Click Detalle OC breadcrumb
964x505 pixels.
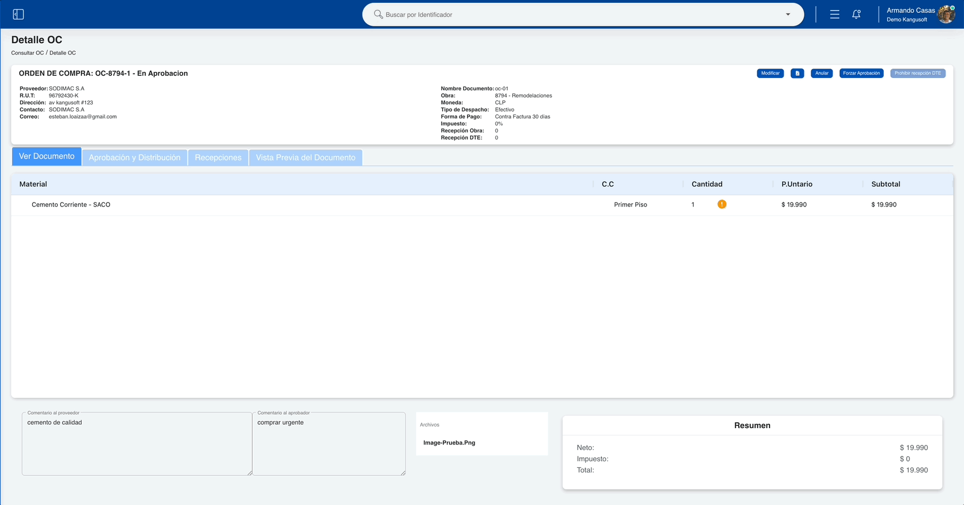pyautogui.click(x=62, y=53)
